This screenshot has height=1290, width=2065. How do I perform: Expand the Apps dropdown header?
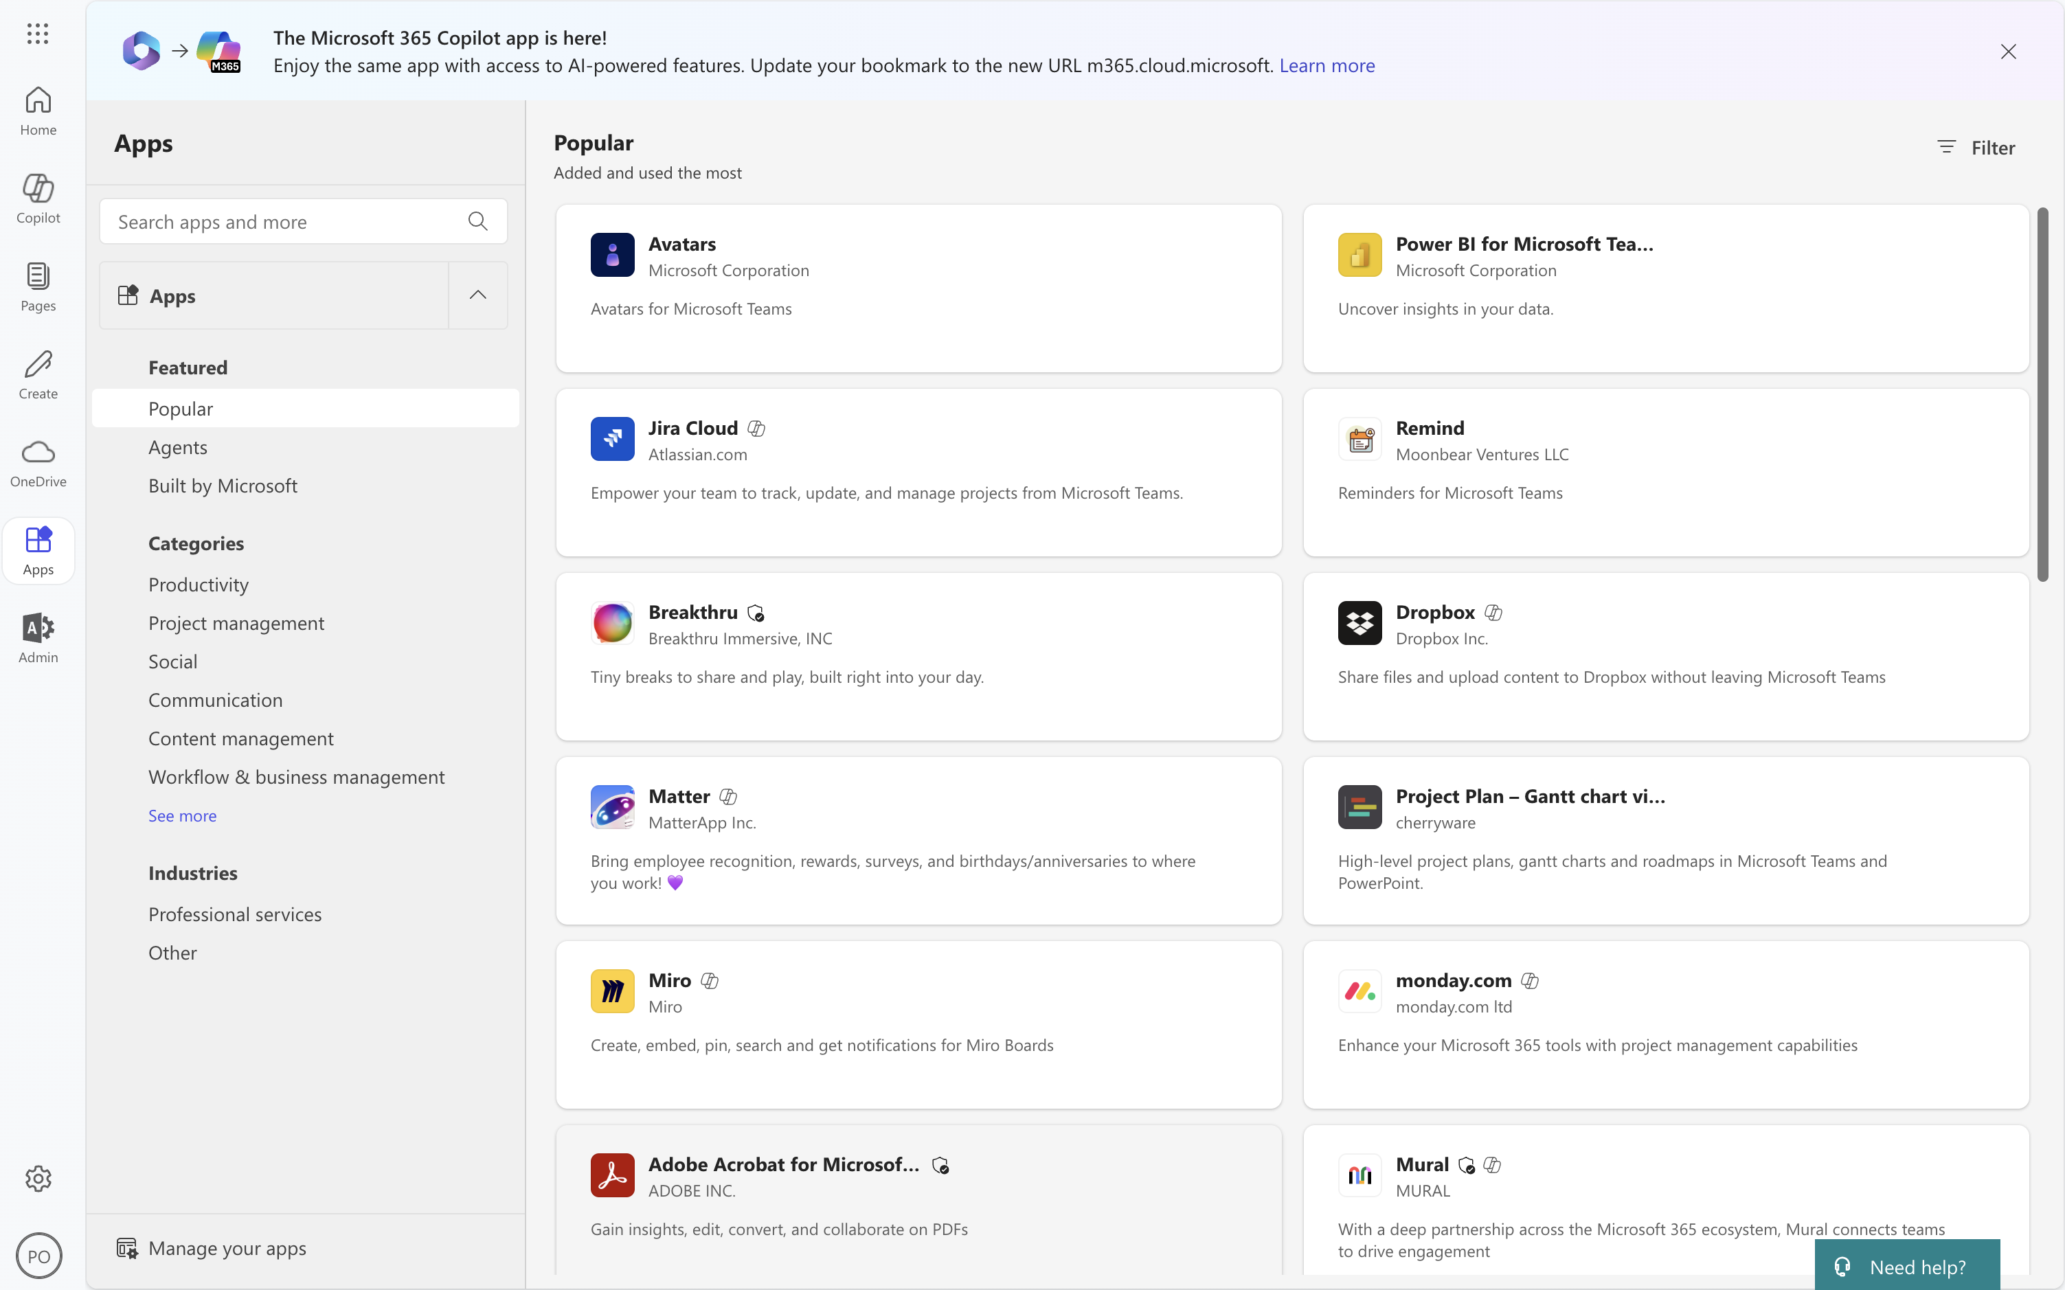tap(274, 295)
